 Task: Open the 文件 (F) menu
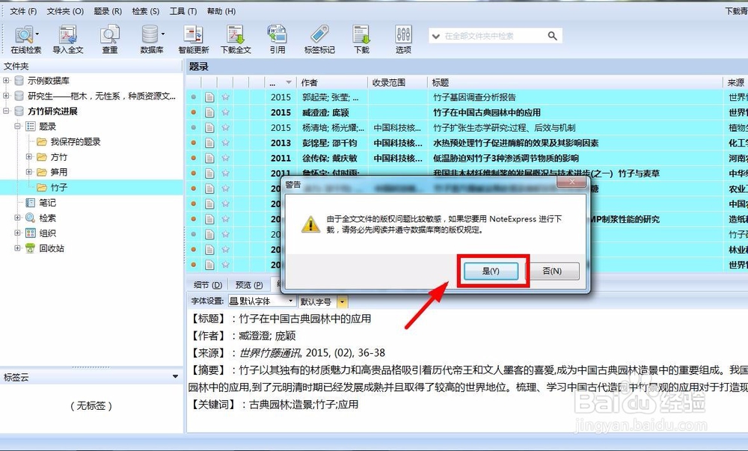(x=23, y=11)
